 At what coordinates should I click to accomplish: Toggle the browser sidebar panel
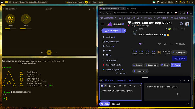point(184,13)
